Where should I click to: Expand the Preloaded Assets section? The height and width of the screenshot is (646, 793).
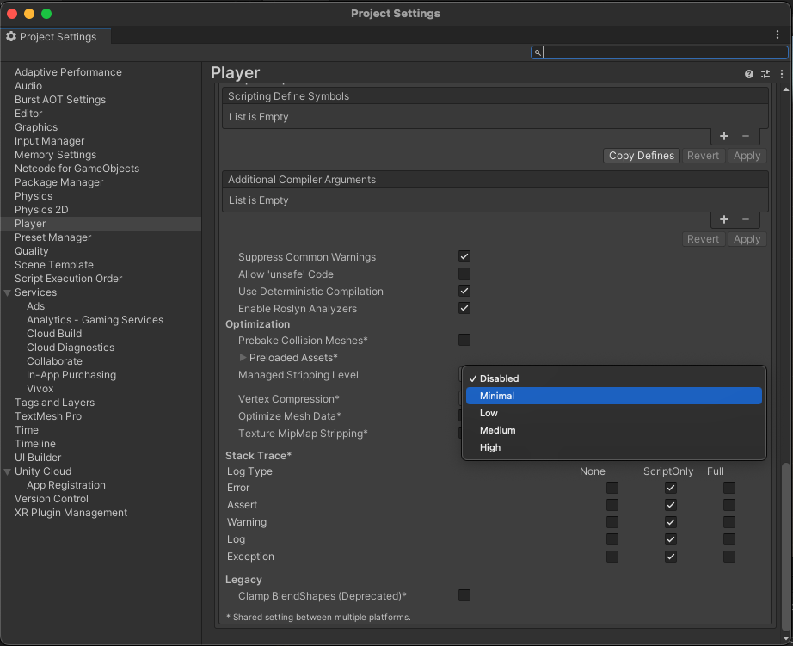click(x=243, y=358)
